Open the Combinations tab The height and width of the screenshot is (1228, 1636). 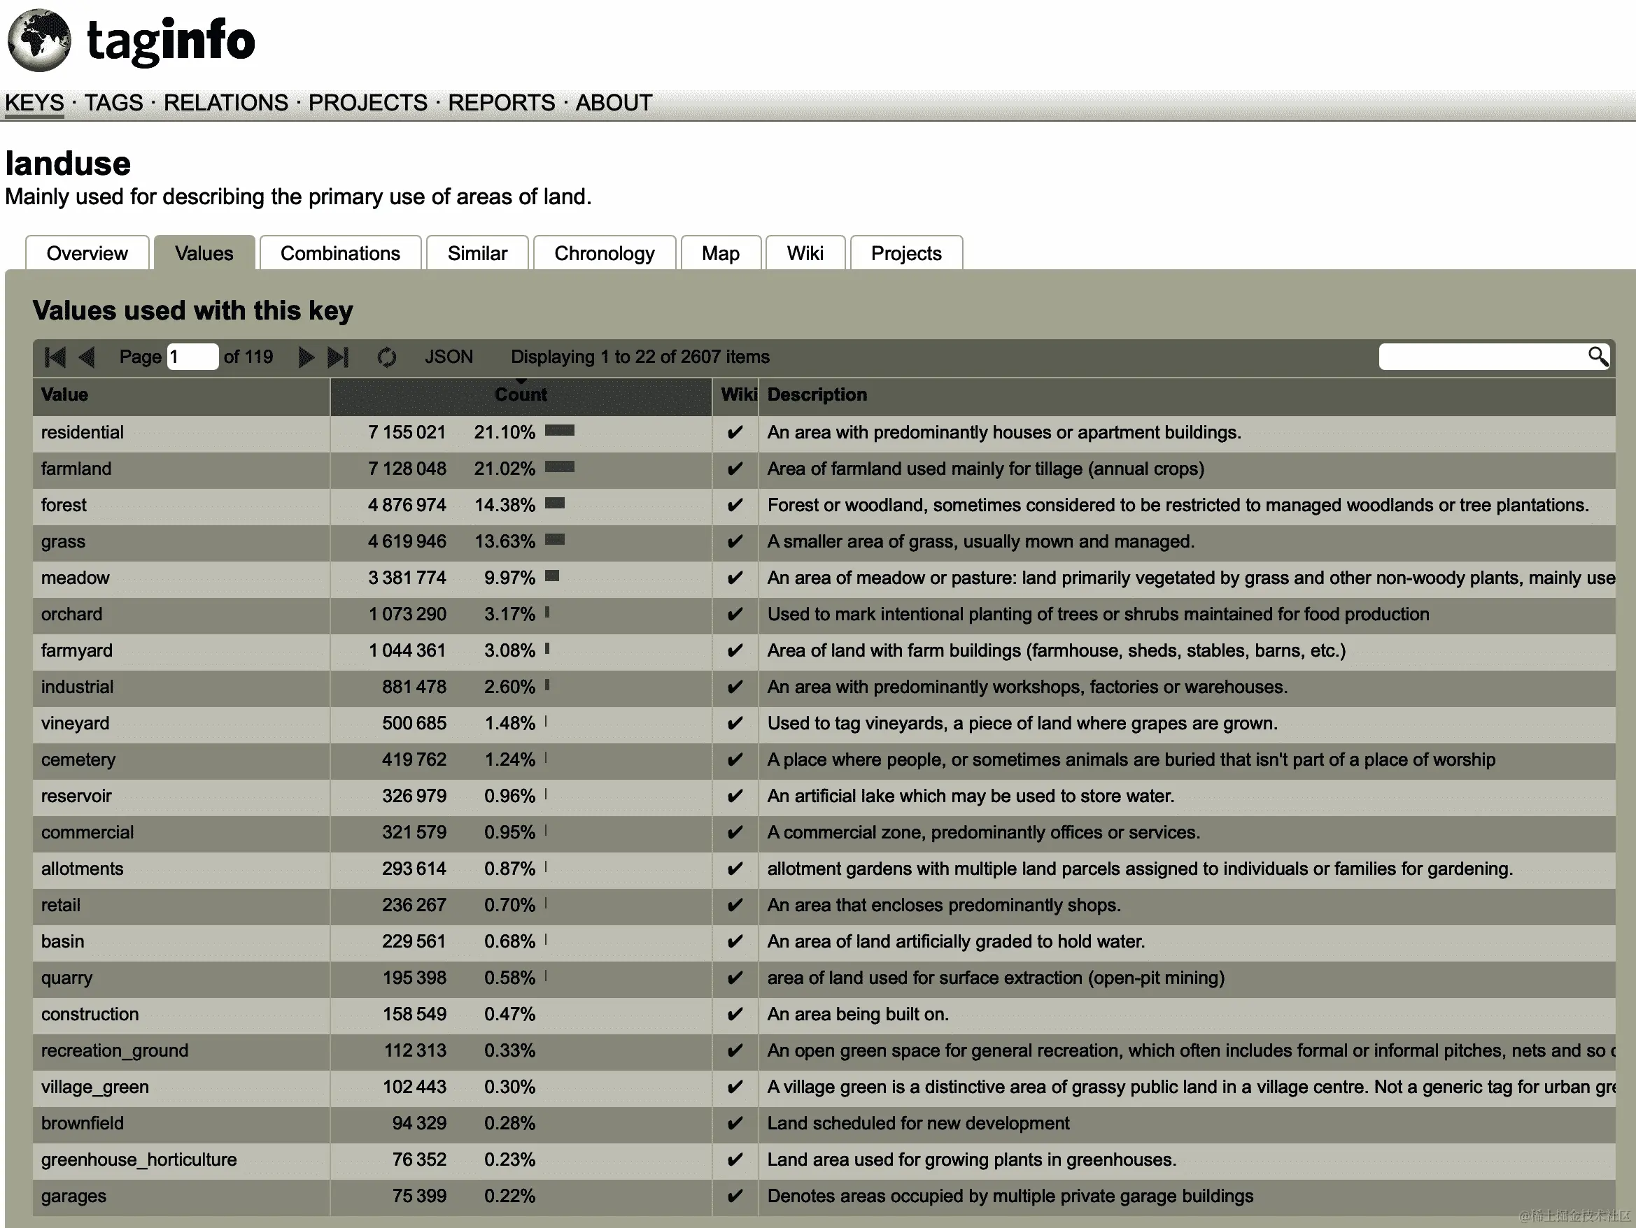pos(340,254)
